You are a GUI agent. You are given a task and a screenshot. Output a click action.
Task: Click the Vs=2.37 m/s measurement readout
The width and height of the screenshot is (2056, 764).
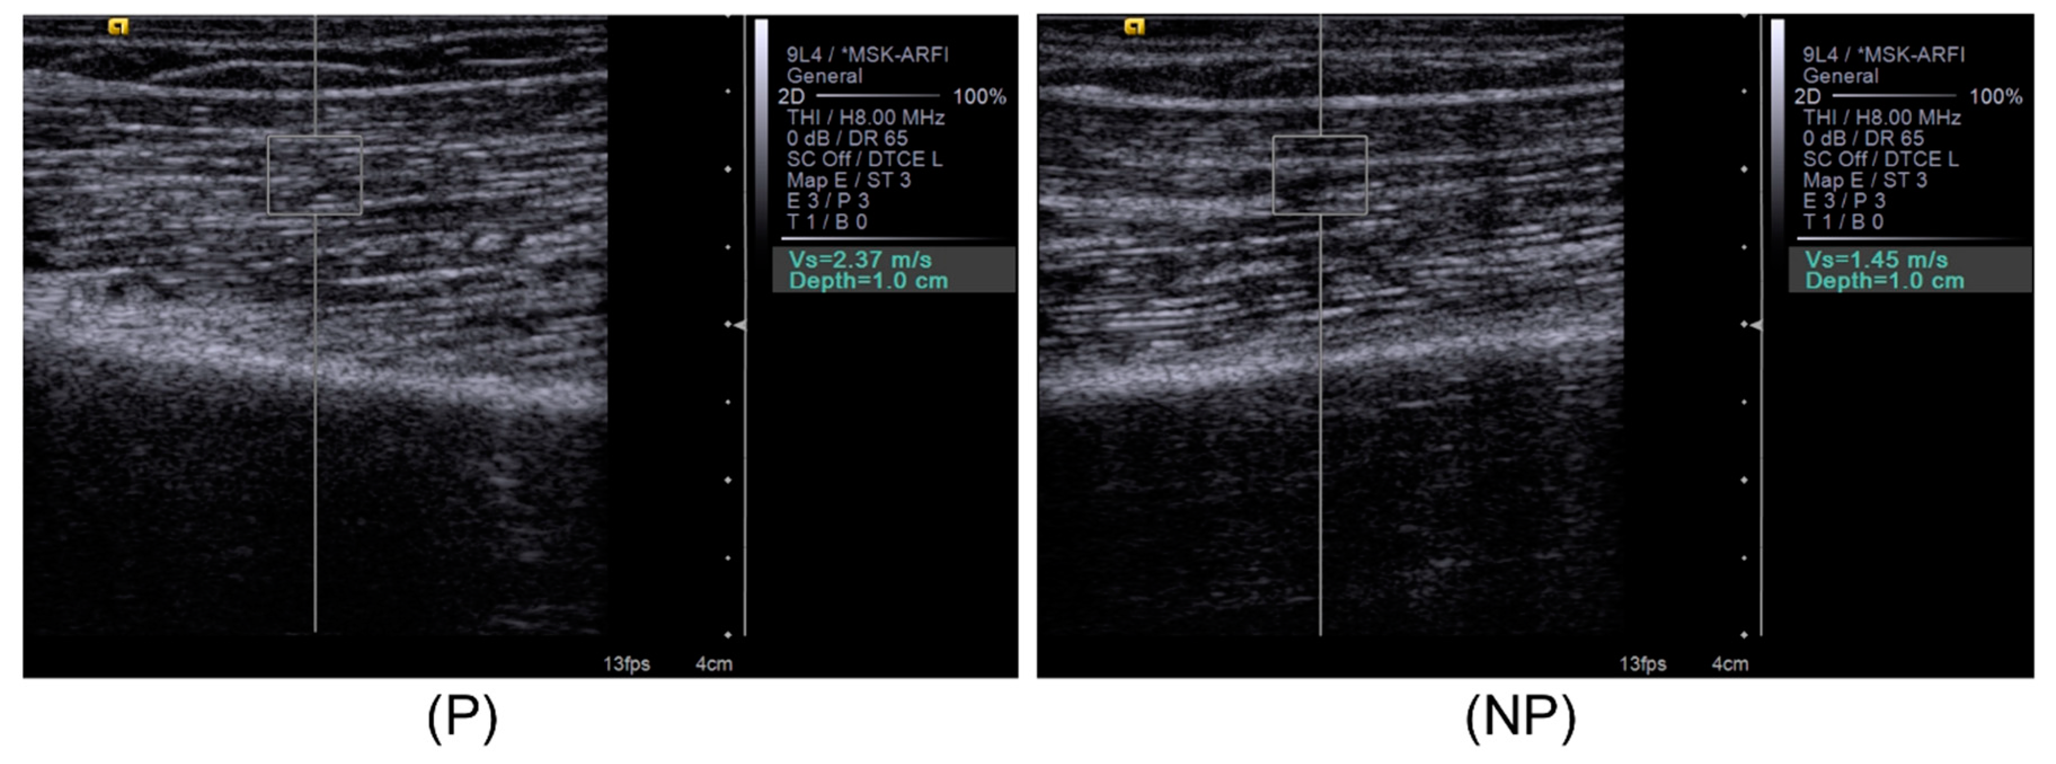pyautogui.click(x=860, y=260)
